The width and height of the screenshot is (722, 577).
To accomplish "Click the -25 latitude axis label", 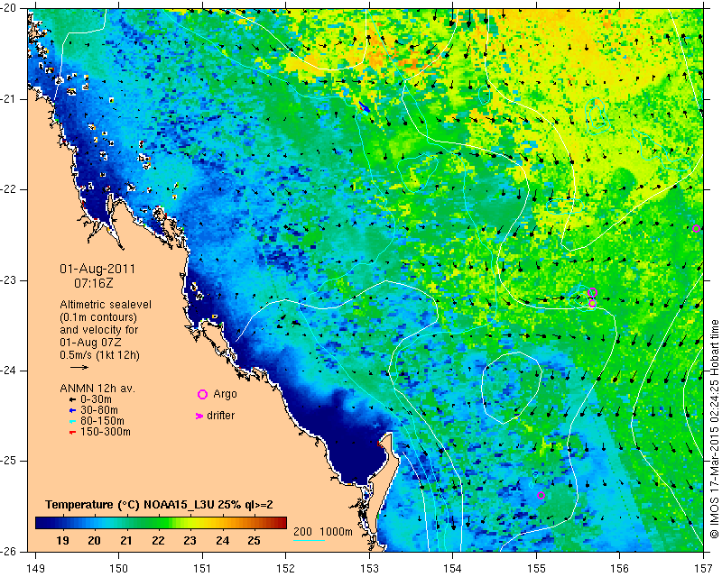I will (x=8, y=461).
